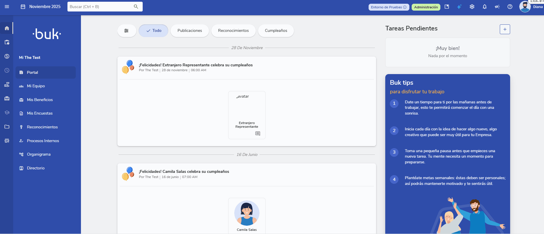The height and width of the screenshot is (234, 544).
Task: Open the Noviembre 2025 date picker
Action: pos(41,7)
